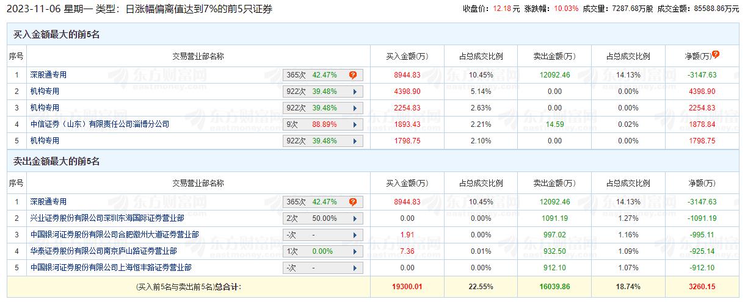Open 深股通专用 link in the sell table
745x302 pixels.
pyautogui.click(x=48, y=202)
